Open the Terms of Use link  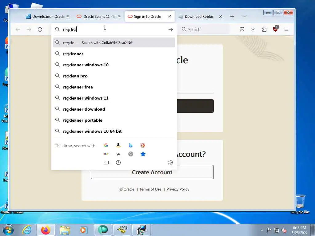(150, 189)
